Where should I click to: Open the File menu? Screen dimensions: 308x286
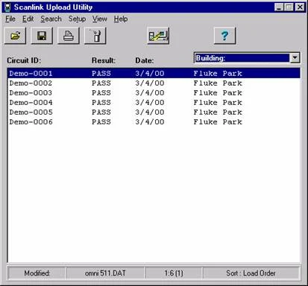coord(10,19)
